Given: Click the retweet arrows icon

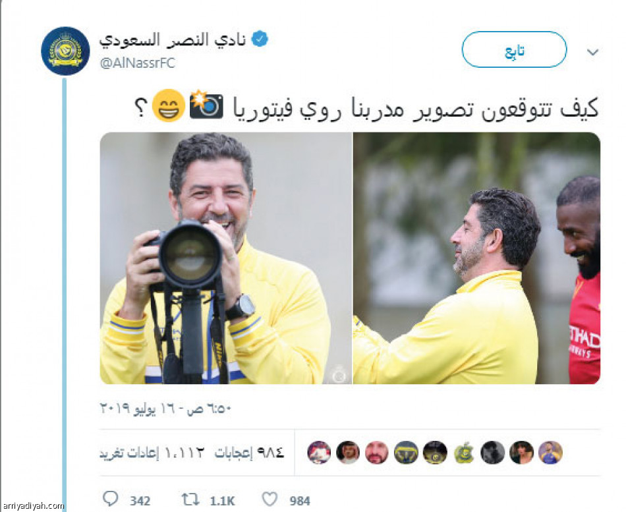Looking at the screenshot, I should point(191,499).
